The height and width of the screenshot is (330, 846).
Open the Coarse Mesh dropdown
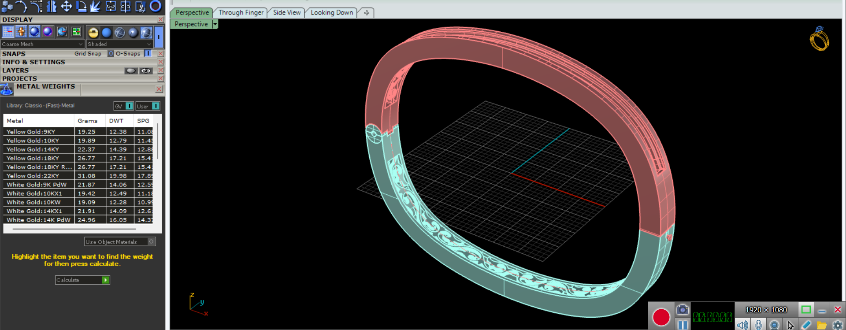[x=42, y=44]
